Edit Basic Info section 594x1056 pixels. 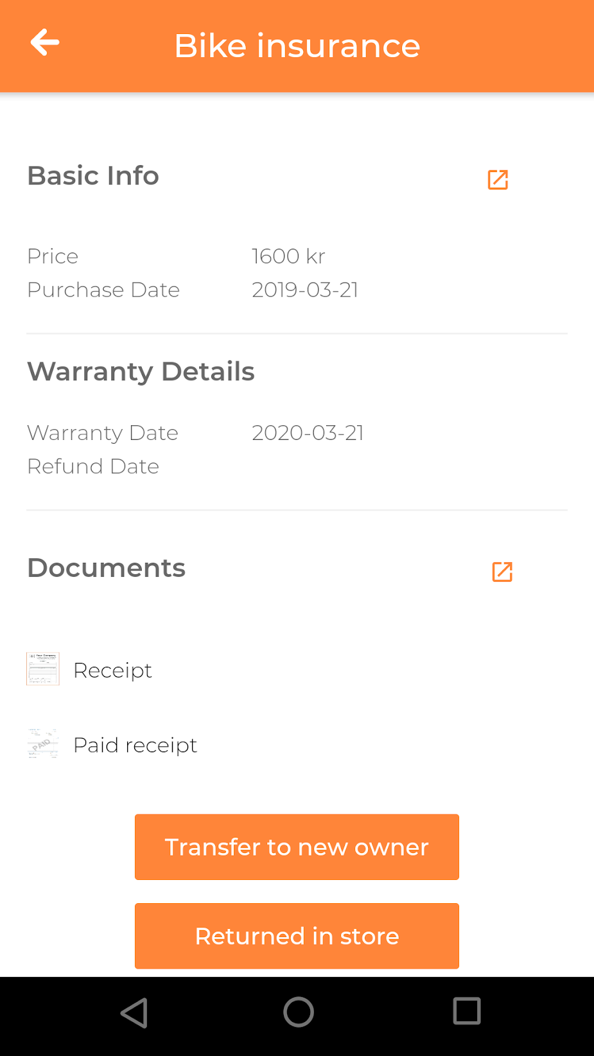(498, 180)
